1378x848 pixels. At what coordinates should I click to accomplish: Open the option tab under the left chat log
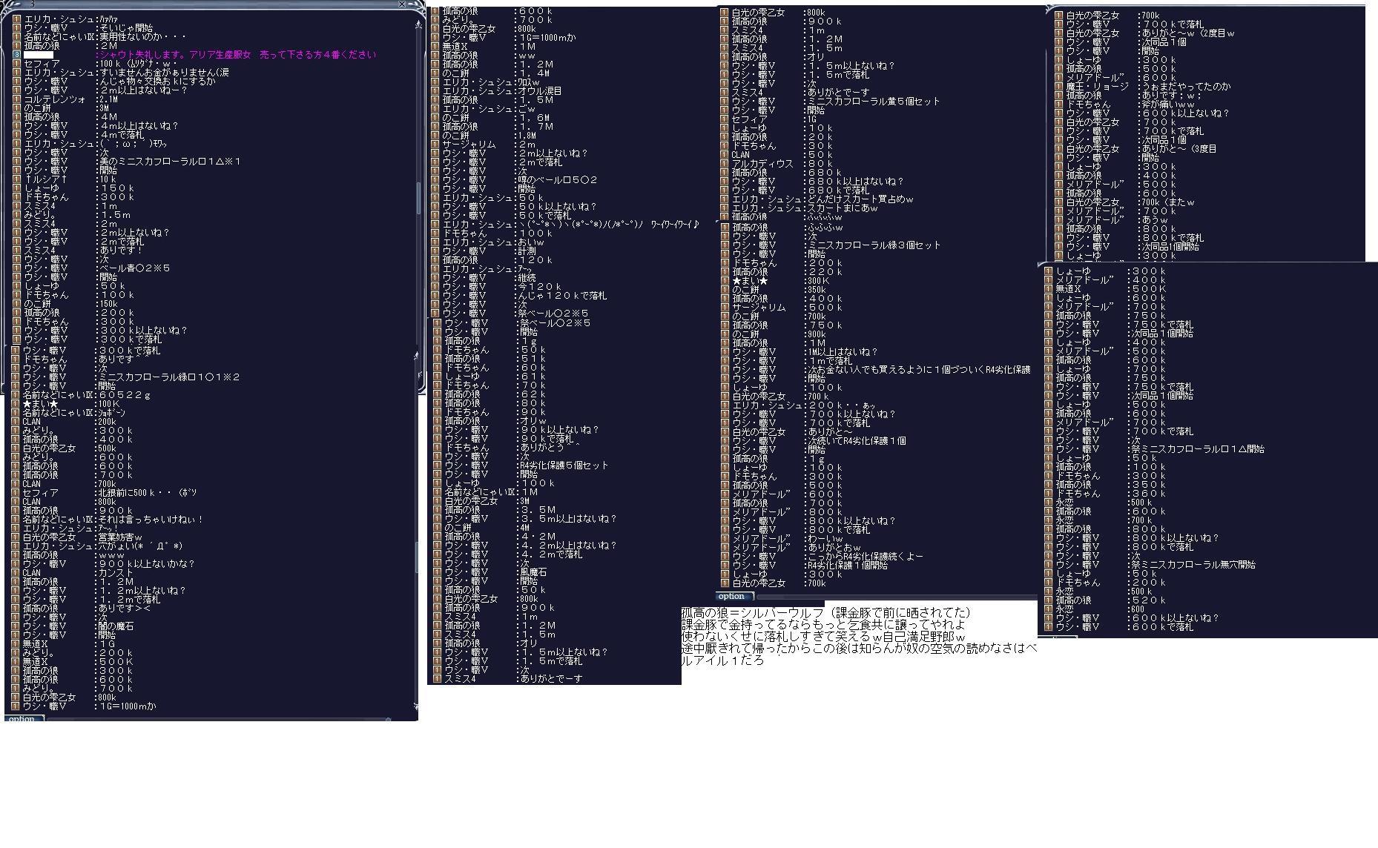22,718
